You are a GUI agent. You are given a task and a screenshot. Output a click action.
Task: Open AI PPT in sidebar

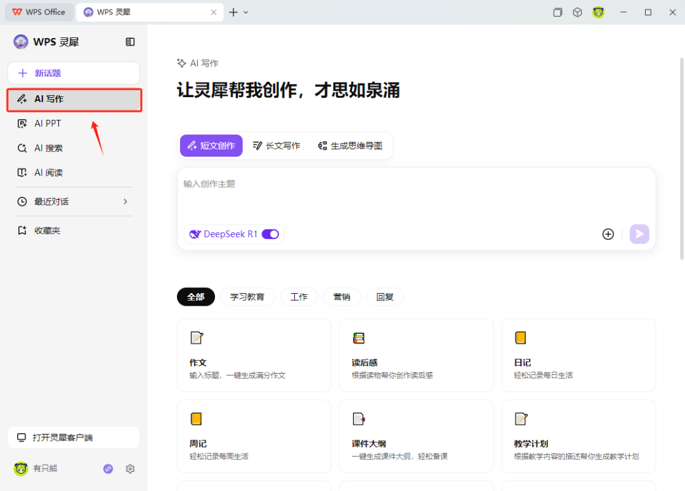[x=74, y=124]
